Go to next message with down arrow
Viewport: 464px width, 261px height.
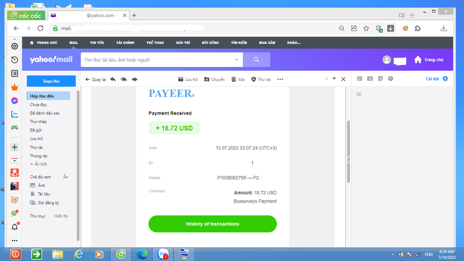334,79
